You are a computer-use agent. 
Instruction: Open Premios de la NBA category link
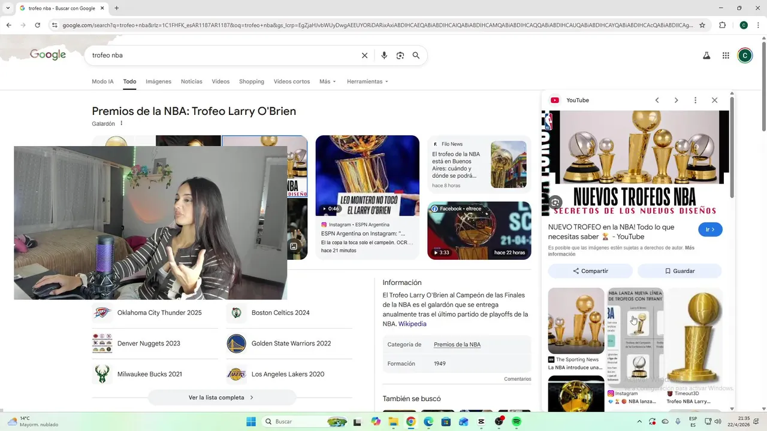(457, 345)
